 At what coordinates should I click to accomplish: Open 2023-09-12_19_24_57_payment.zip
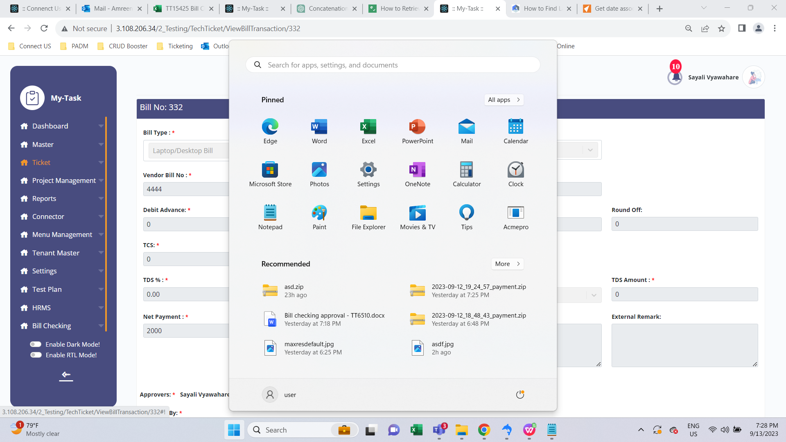pos(469,291)
